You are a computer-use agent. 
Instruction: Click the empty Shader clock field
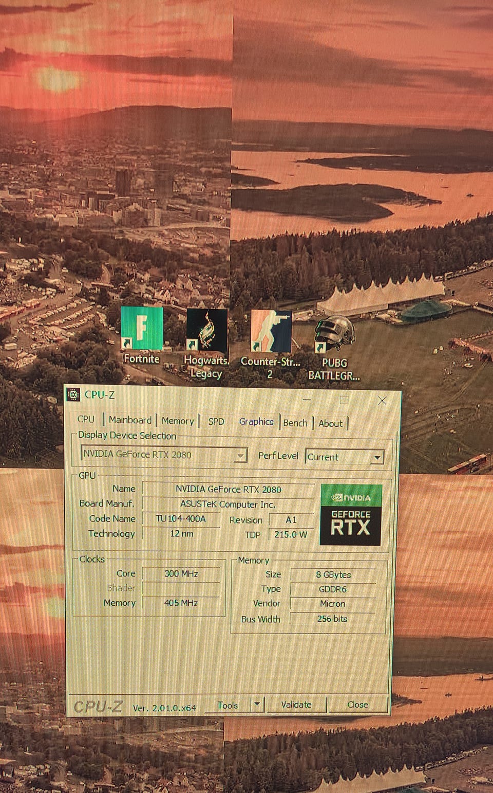coord(181,588)
